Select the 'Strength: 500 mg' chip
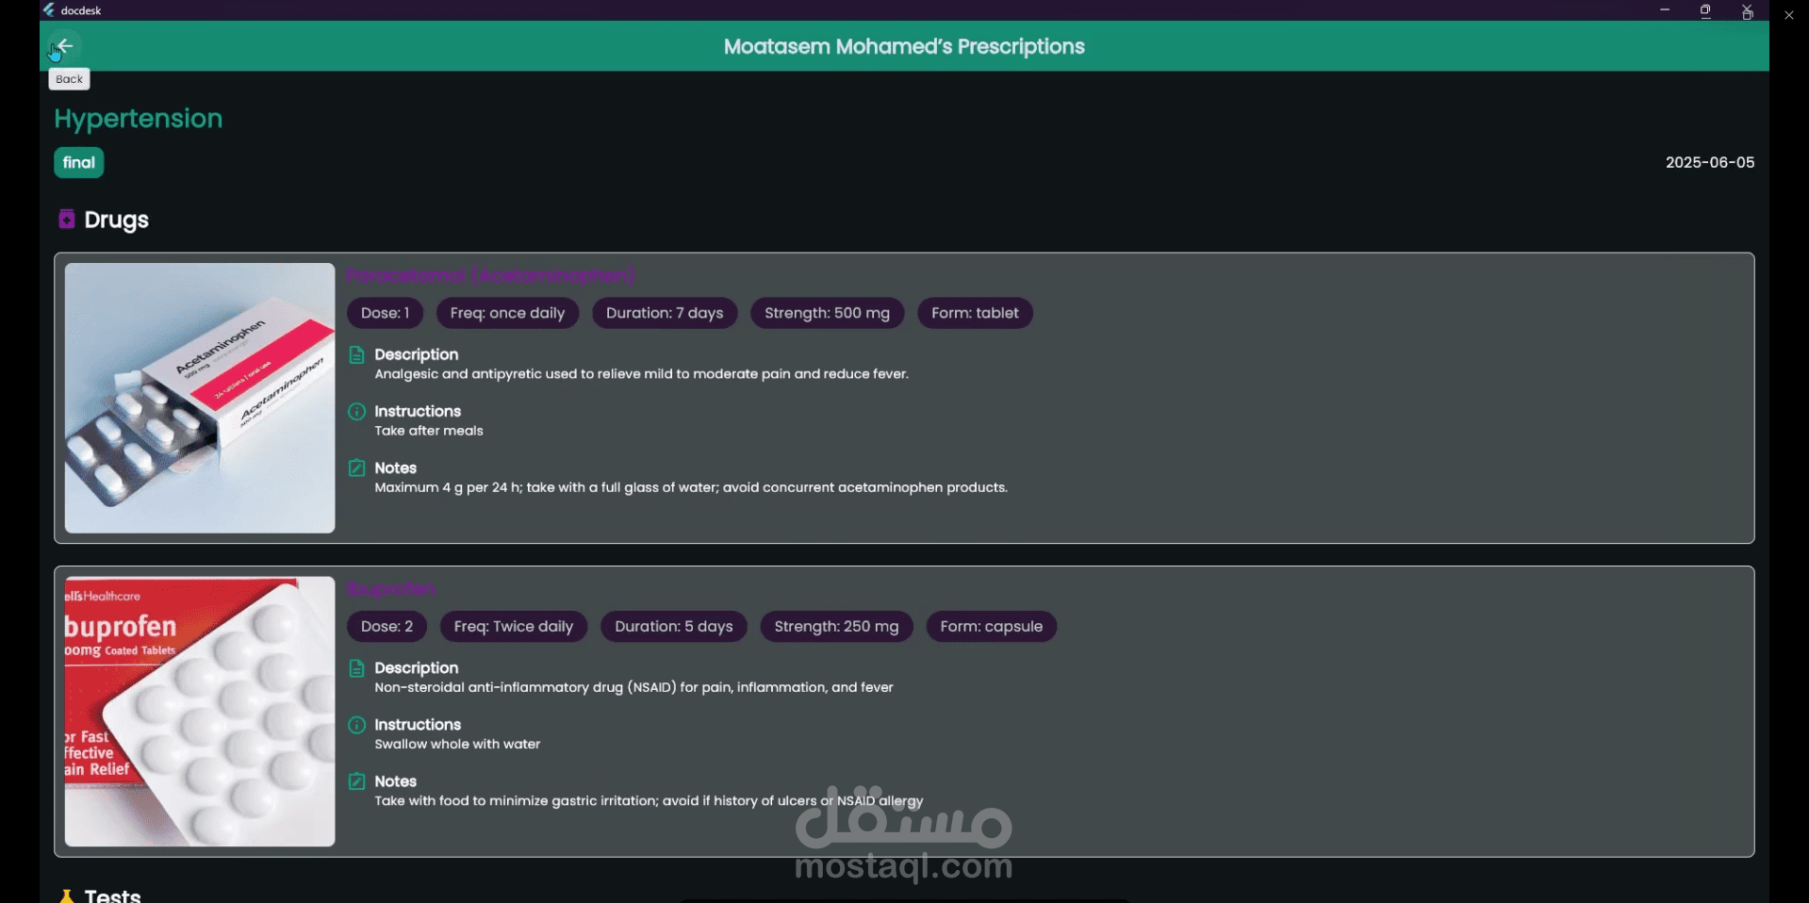 [827, 313]
